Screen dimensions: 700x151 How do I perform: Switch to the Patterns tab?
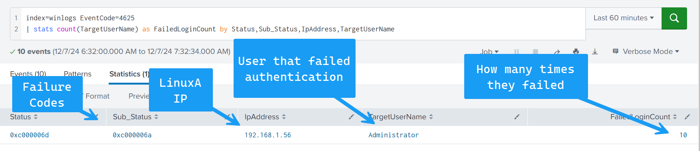click(77, 74)
